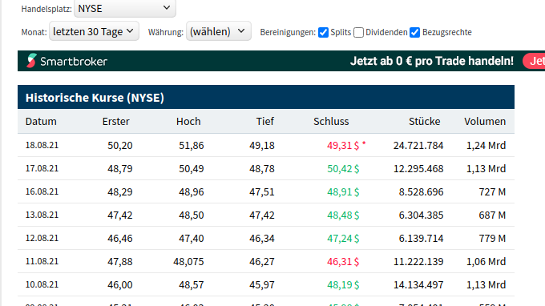Open the Handelsplatz NYSE dropdown

tap(125, 8)
